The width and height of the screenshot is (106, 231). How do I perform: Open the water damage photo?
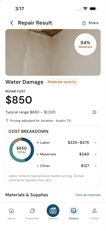click(x=53, y=52)
